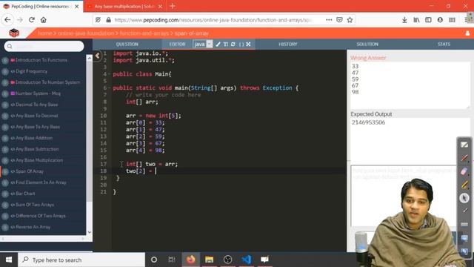Open Visual Studio Code from the taskbar
Viewport: 474px width, 267px height.
tap(246, 260)
